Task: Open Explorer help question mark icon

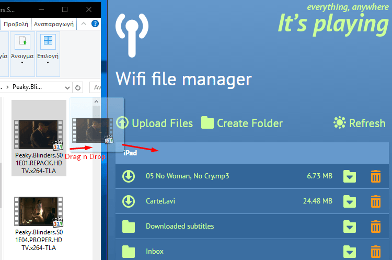Action: pyautogui.click(x=95, y=24)
